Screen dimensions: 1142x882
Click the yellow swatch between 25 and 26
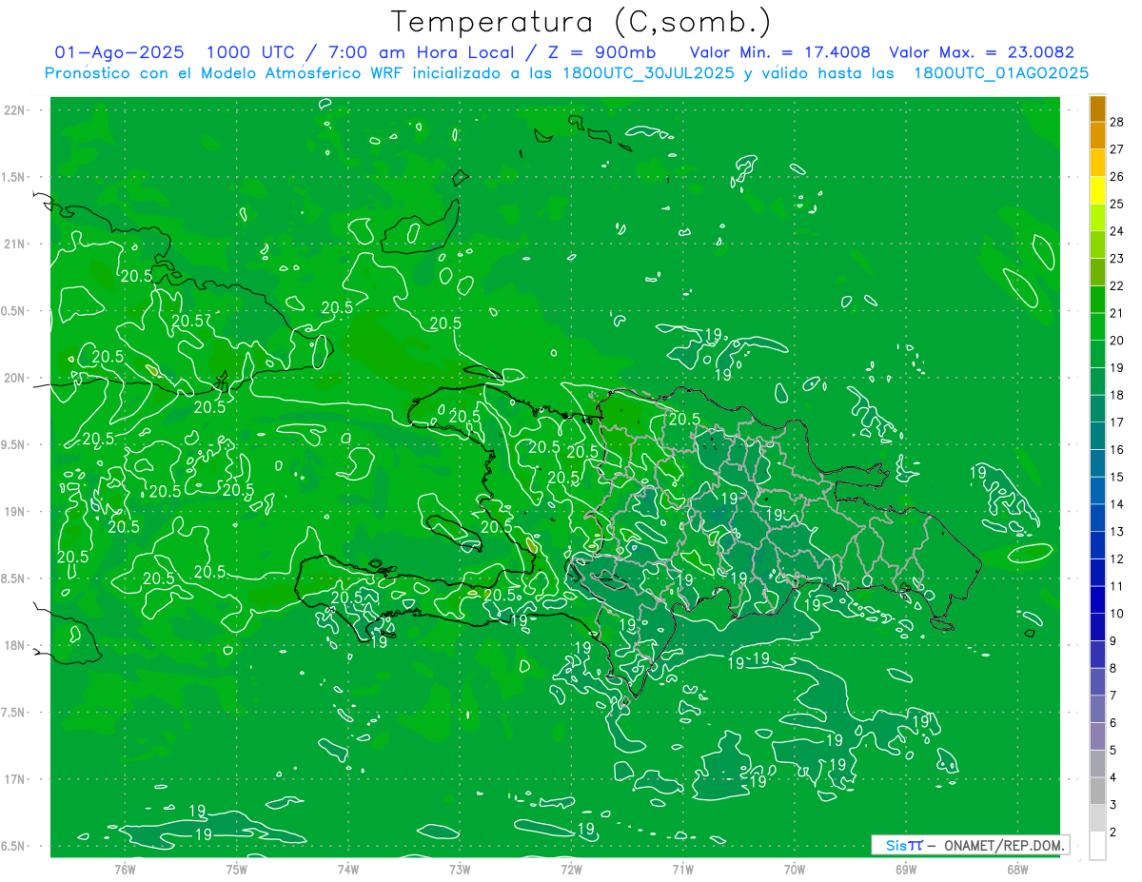pos(1097,190)
